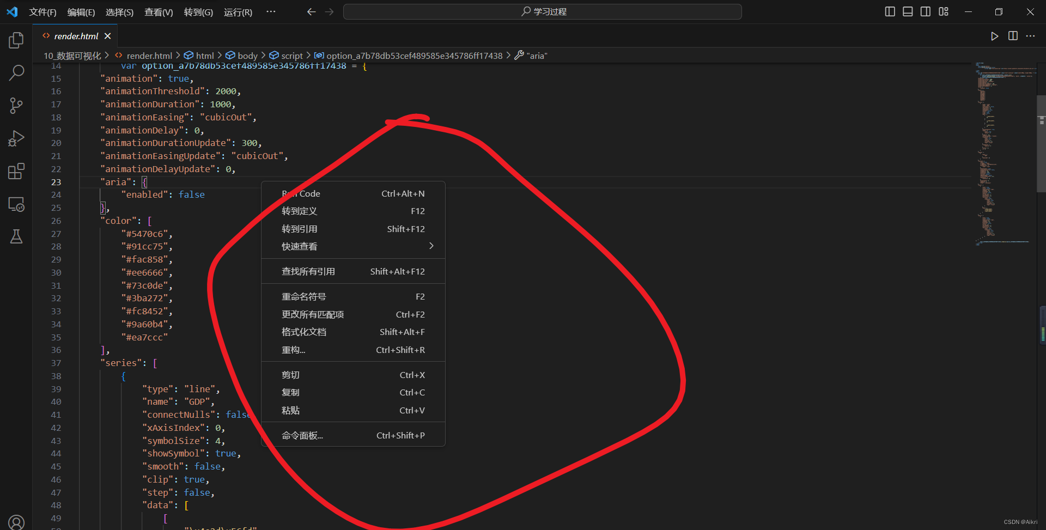Toggle the secondary side bar layout

[x=926, y=11]
